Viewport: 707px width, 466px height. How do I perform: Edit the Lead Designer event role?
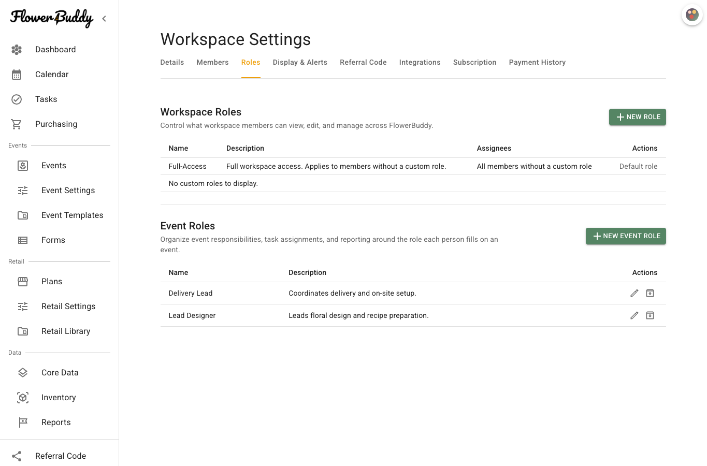point(634,315)
